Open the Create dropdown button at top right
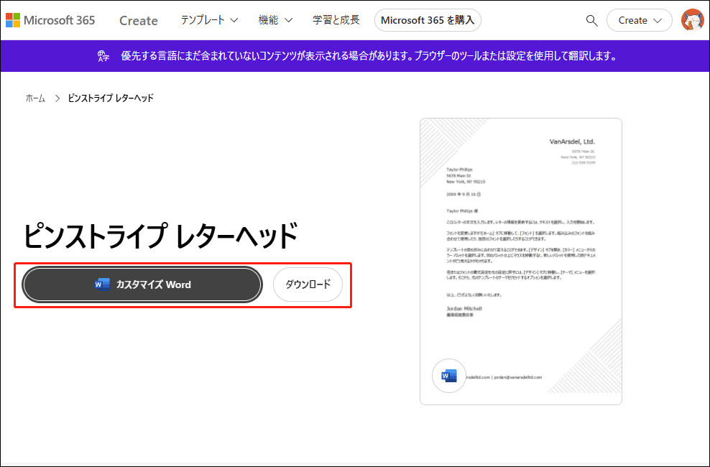The width and height of the screenshot is (710, 467). pyautogui.click(x=640, y=20)
